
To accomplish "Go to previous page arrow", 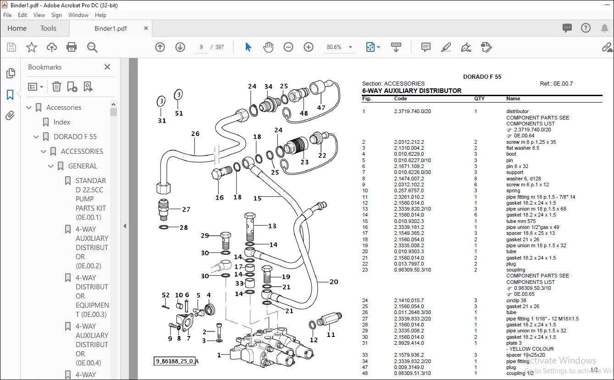I will point(160,47).
